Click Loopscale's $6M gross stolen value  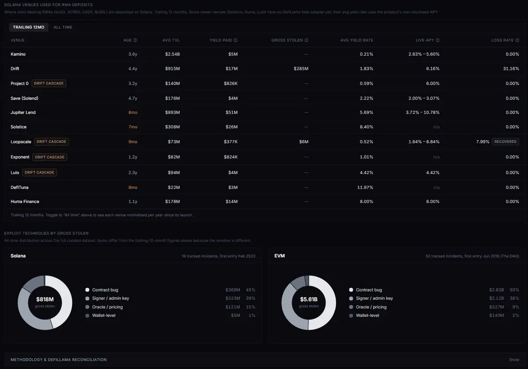click(304, 142)
